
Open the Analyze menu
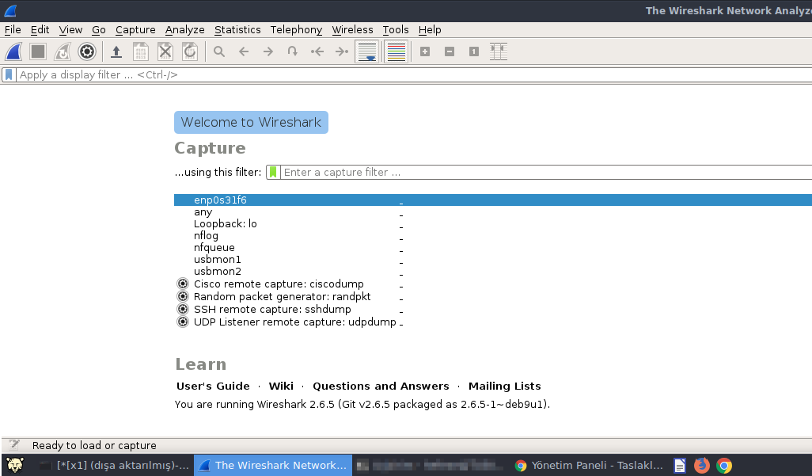point(185,29)
